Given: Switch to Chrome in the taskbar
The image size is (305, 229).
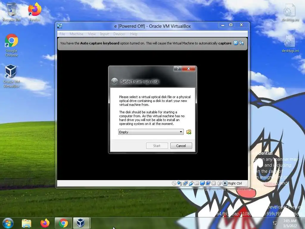Looking at the screenshot, I should coord(63,223).
